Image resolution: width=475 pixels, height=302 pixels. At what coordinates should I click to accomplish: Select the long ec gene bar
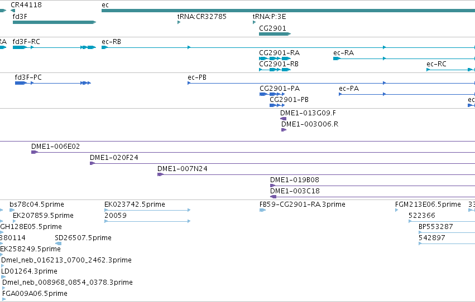coord(288,11)
